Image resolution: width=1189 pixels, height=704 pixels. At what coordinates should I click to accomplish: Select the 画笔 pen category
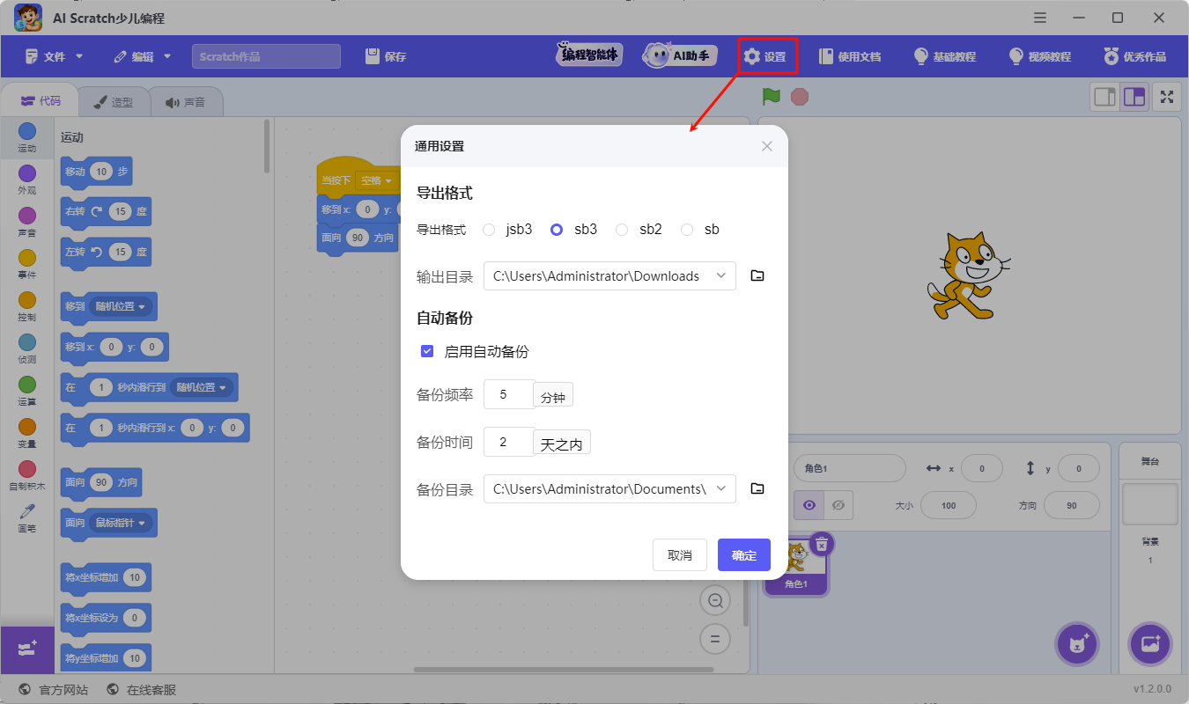pos(27,518)
